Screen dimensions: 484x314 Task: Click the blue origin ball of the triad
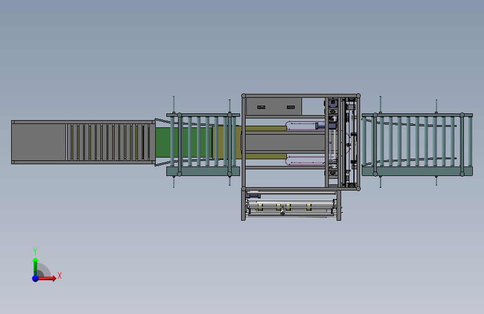[x=36, y=278]
